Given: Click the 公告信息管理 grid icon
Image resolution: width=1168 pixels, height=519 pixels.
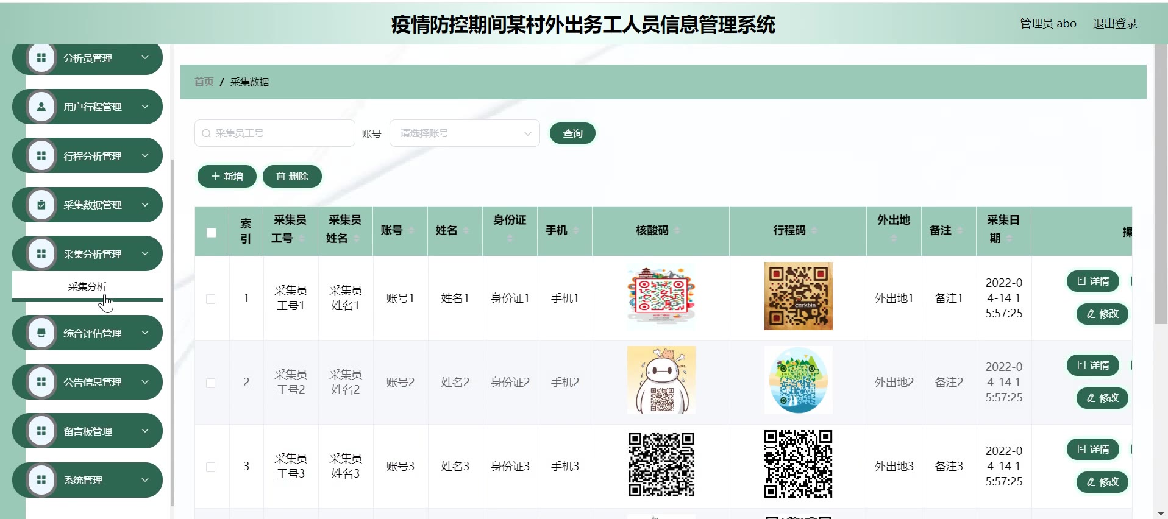Looking at the screenshot, I should 41,382.
